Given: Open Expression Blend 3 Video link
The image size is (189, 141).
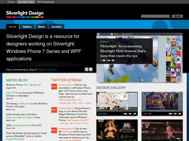Looking at the screenshot, I should 19,117.
